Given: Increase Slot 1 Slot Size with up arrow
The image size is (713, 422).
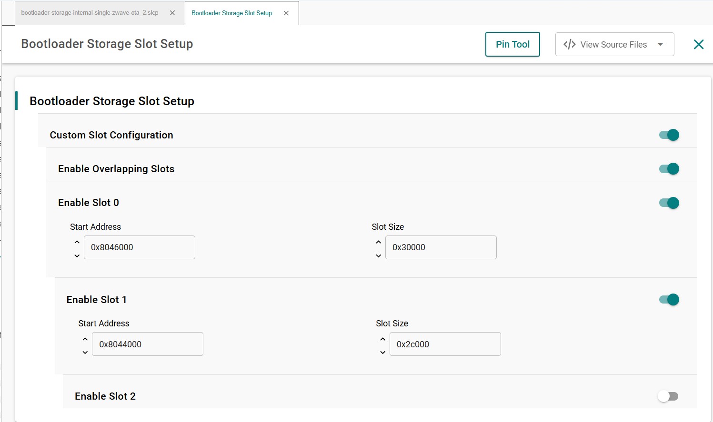Looking at the screenshot, I should [x=382, y=339].
